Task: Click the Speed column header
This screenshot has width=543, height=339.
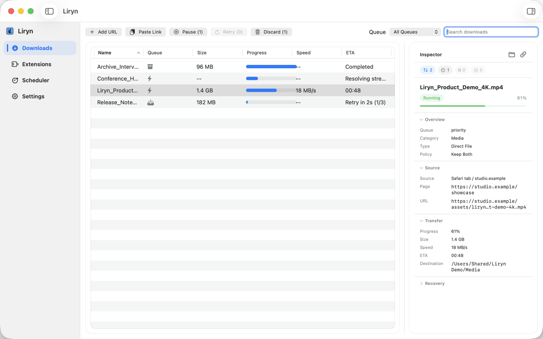Action: pyautogui.click(x=317, y=53)
